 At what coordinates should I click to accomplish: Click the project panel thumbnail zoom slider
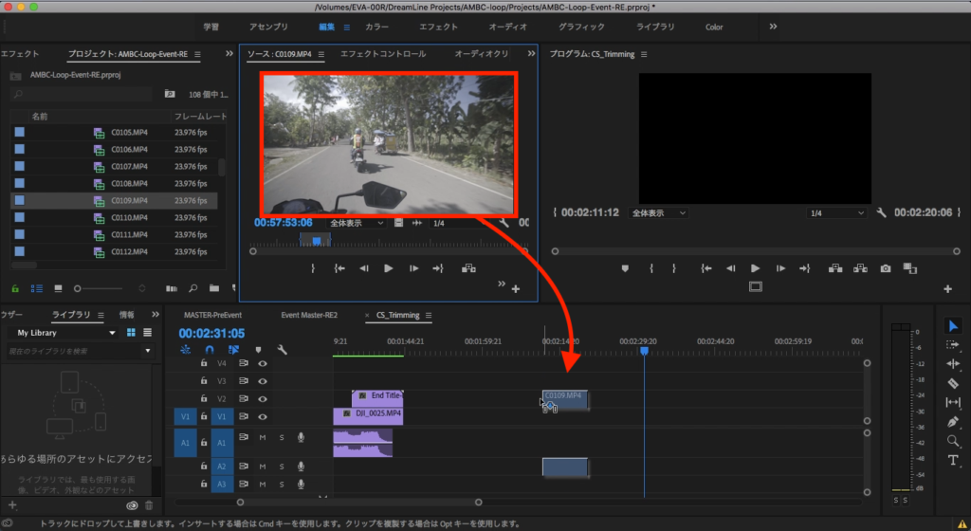(80, 287)
